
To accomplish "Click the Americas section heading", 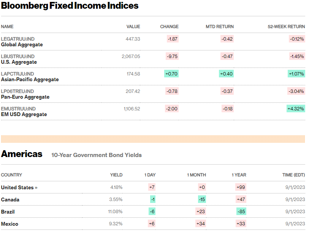I will coord(22,154).
